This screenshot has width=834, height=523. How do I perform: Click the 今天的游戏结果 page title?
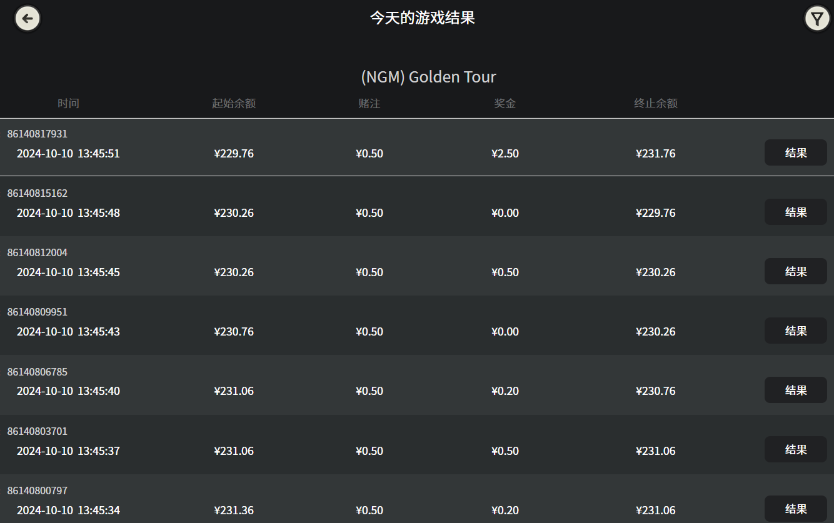[422, 17]
